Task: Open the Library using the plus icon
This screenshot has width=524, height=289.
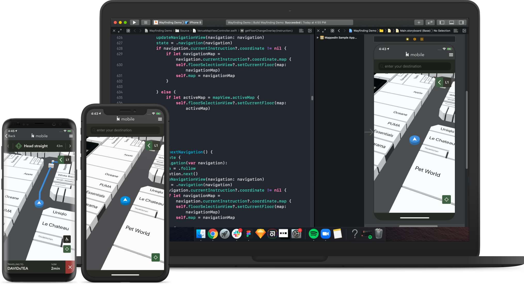Action: 419,22
